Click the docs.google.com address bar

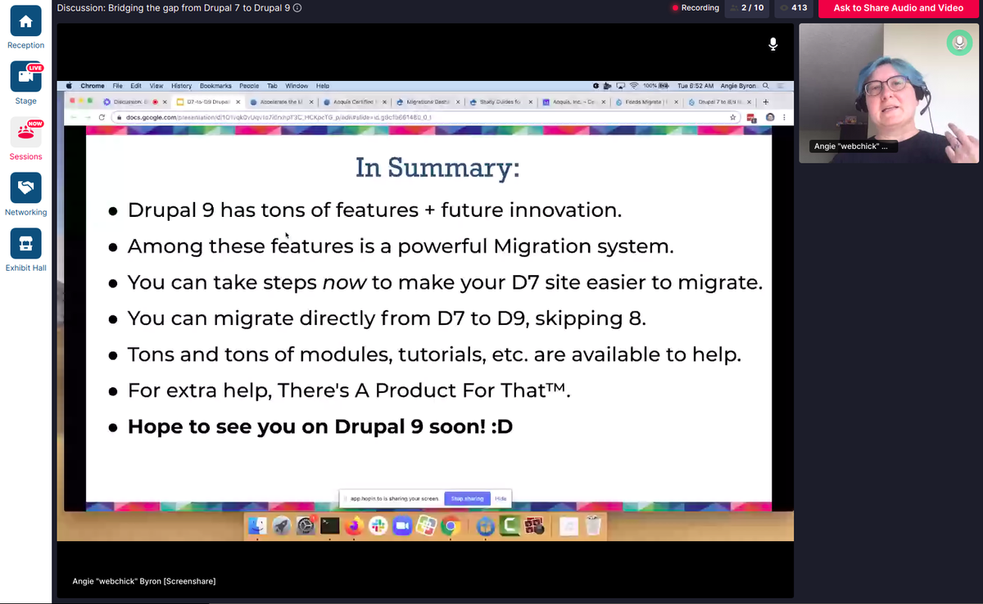click(424, 117)
